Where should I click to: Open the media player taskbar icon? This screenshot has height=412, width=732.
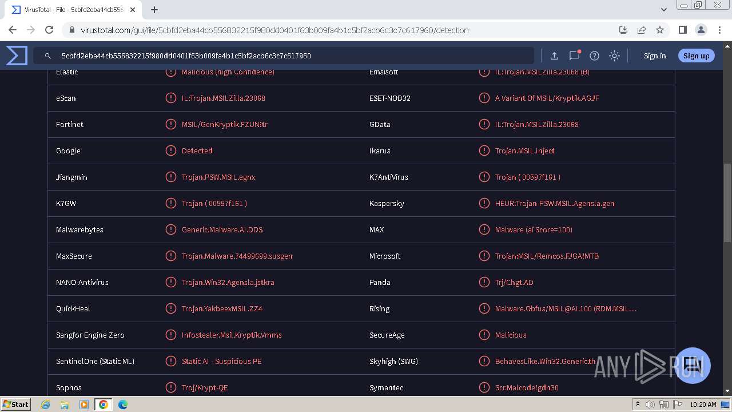(x=83, y=405)
